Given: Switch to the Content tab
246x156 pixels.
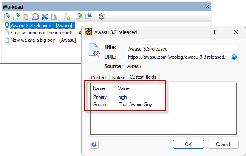Looking at the screenshot, I should point(99,78).
